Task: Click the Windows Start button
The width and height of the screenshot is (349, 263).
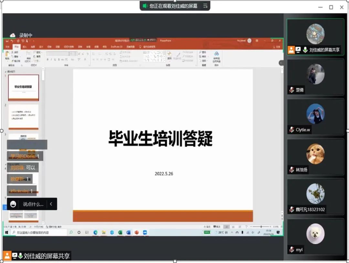Action: pos(6,232)
